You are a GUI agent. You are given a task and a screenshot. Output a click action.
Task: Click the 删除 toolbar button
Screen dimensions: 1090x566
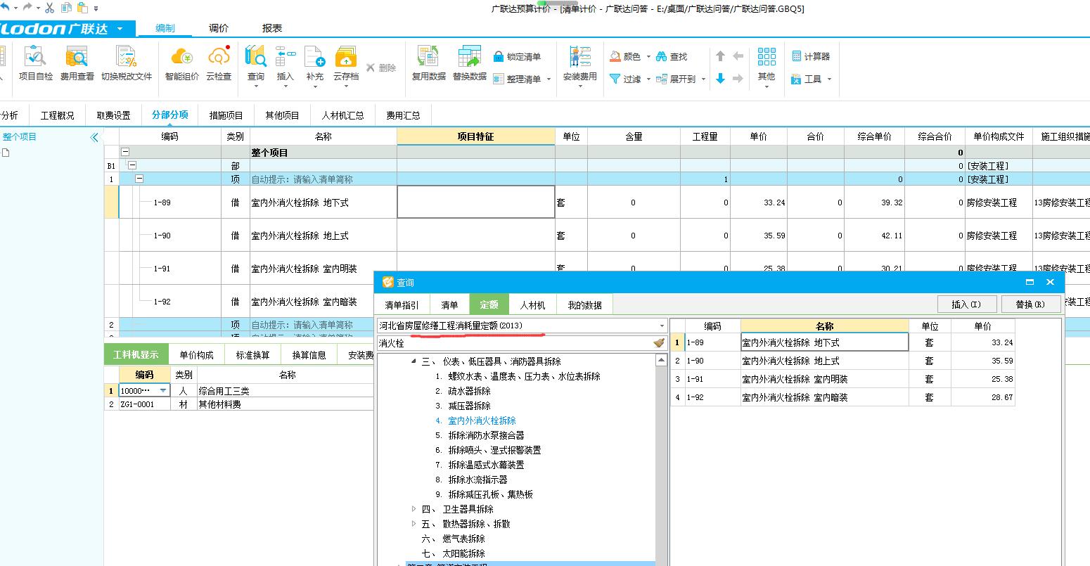pos(381,67)
